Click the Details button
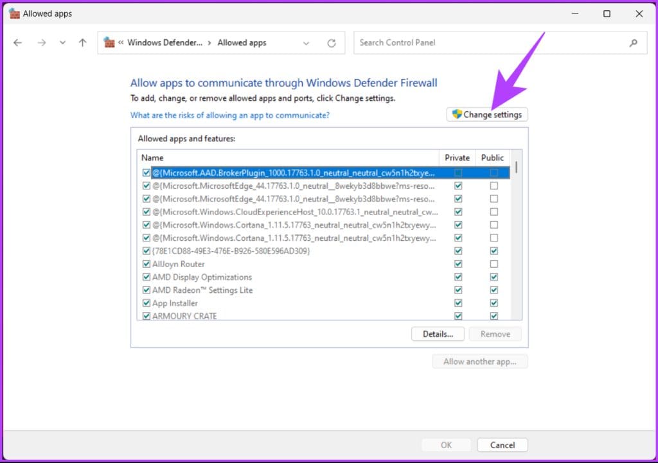The height and width of the screenshot is (463, 658). (438, 333)
